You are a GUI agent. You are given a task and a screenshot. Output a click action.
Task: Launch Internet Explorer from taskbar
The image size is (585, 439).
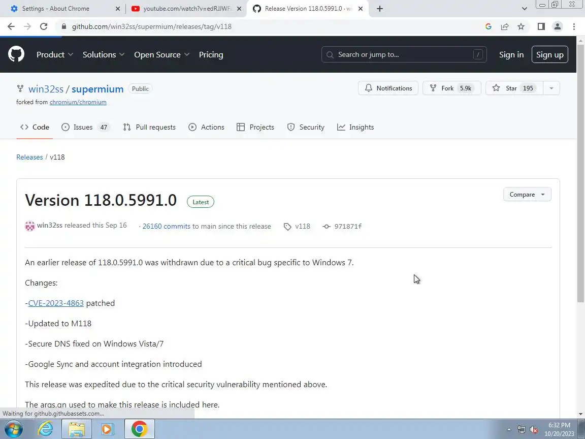pos(46,429)
